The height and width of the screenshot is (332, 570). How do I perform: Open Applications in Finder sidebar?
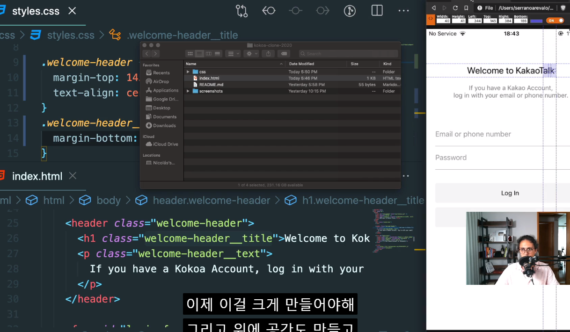(x=162, y=90)
